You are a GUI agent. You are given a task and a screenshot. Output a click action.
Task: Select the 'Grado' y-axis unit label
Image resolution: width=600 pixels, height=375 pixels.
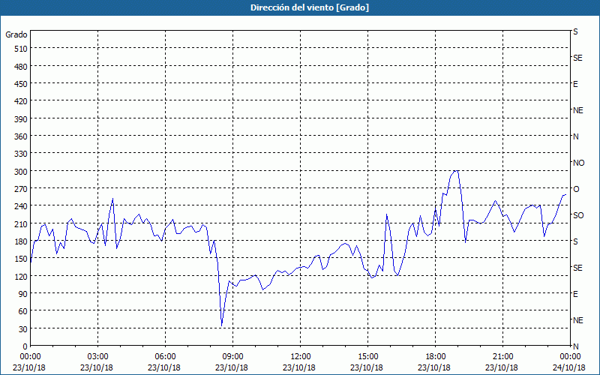click(x=16, y=34)
